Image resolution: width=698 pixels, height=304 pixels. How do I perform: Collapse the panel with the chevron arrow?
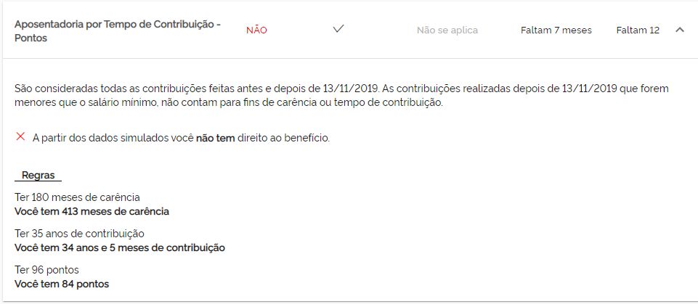pyautogui.click(x=680, y=30)
